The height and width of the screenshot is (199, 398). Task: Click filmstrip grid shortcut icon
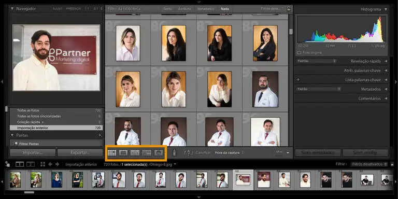[42, 164]
